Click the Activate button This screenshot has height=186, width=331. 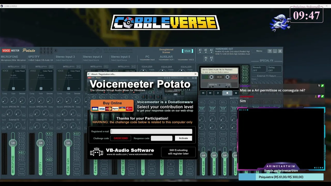(x=183, y=138)
